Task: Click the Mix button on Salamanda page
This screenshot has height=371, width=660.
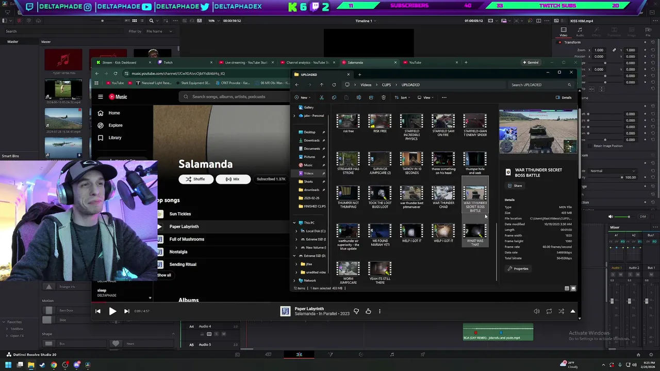Action: [x=233, y=179]
